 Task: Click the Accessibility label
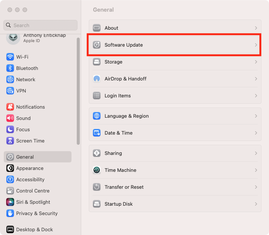pos(30,180)
